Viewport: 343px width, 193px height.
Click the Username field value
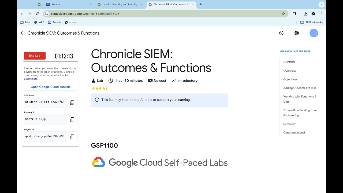click(45, 102)
